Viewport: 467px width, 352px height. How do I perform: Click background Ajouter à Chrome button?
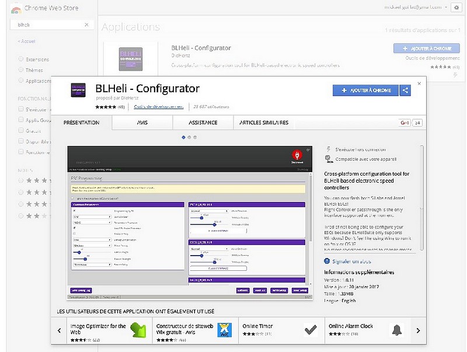point(427,48)
